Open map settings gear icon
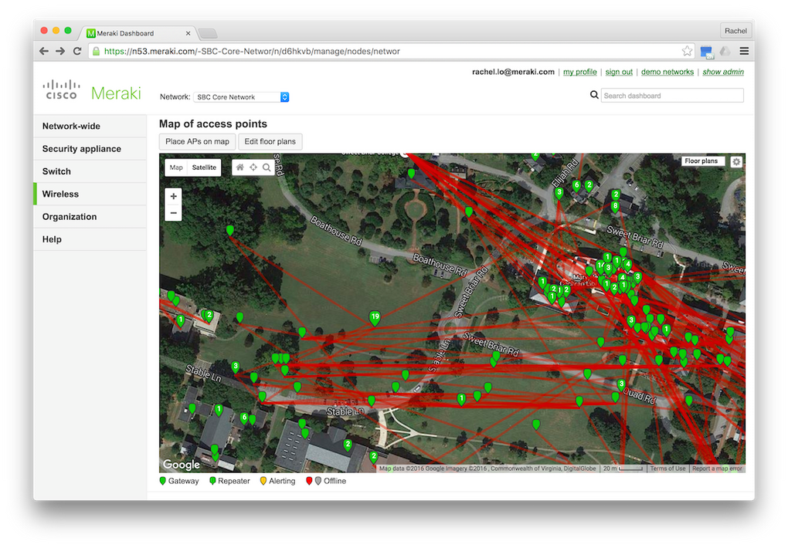This screenshot has height=548, width=788. click(x=736, y=162)
